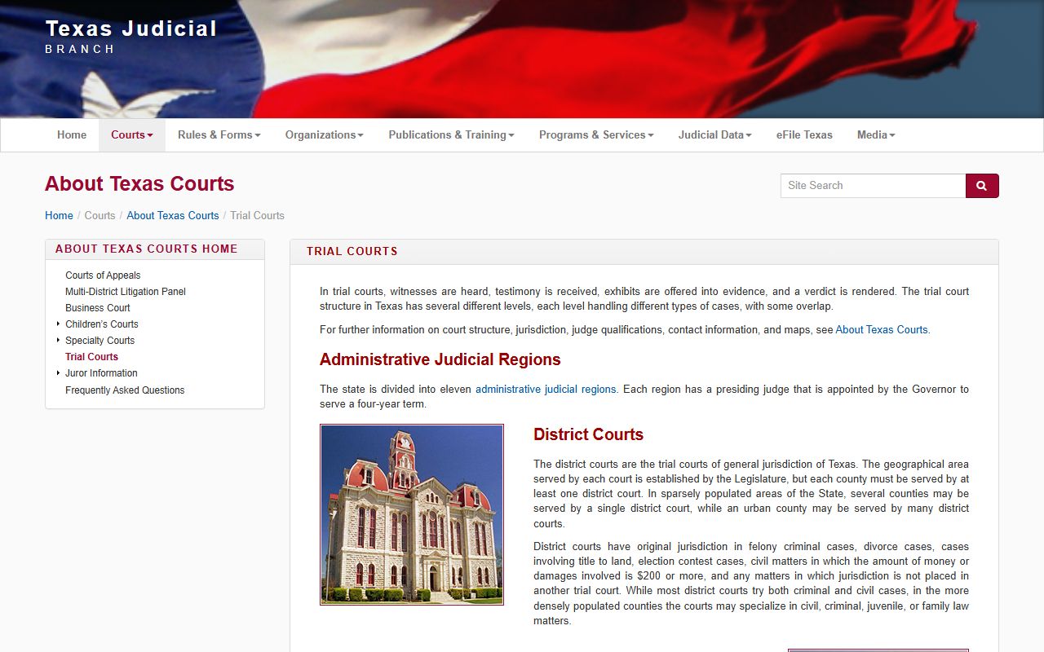Expand Publications & Training menu
This screenshot has height=652, width=1044.
pos(451,135)
